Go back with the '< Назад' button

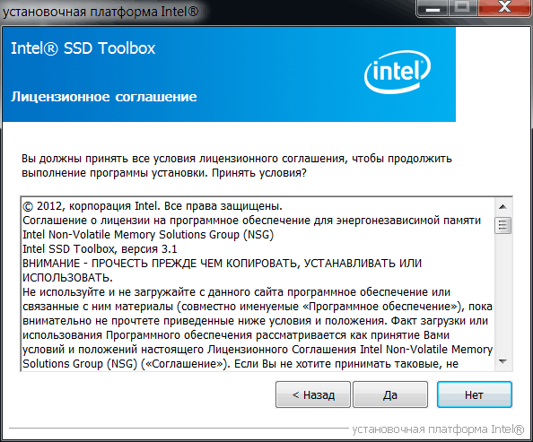[313, 394]
